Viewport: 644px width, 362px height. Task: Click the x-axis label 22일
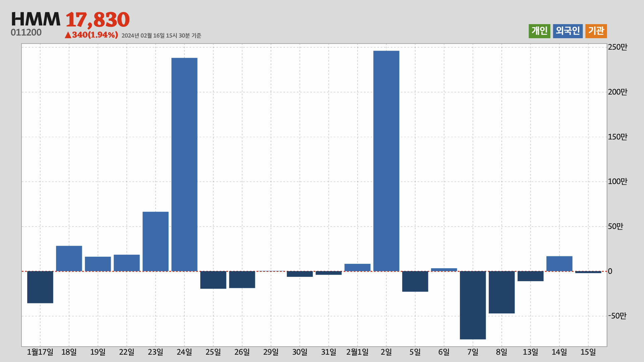[x=127, y=352]
